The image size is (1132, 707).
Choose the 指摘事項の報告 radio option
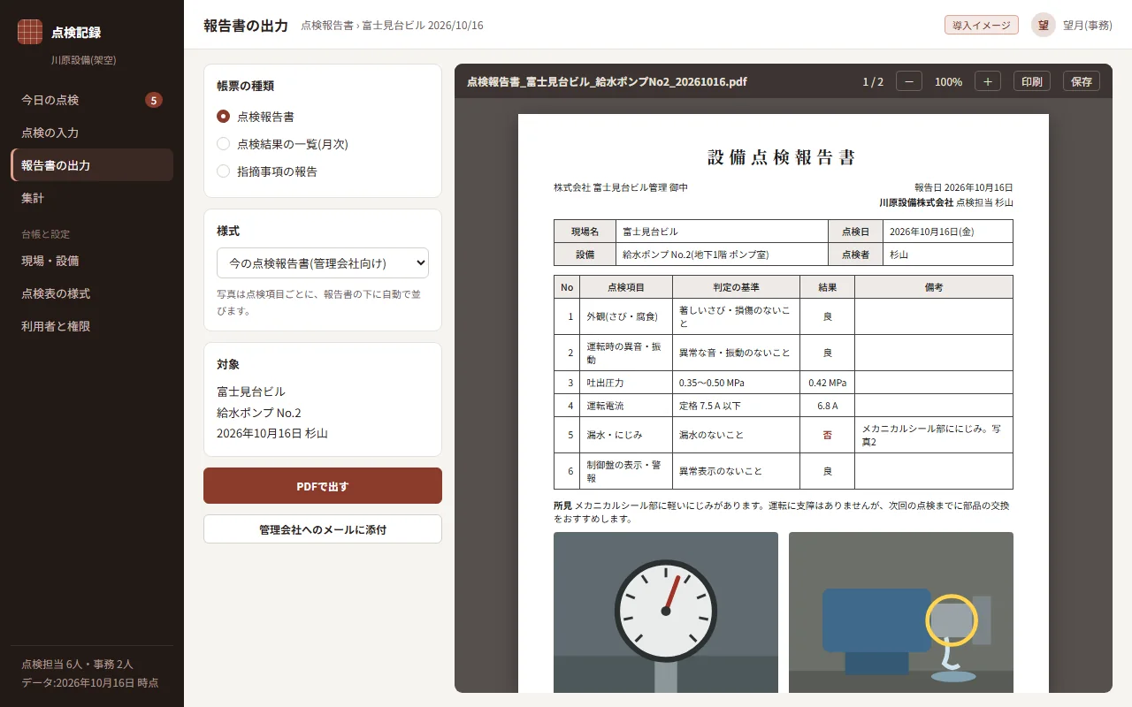[224, 171]
